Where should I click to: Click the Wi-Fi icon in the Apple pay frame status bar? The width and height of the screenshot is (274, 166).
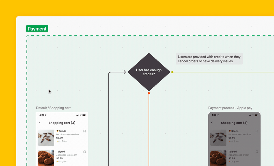253,115
